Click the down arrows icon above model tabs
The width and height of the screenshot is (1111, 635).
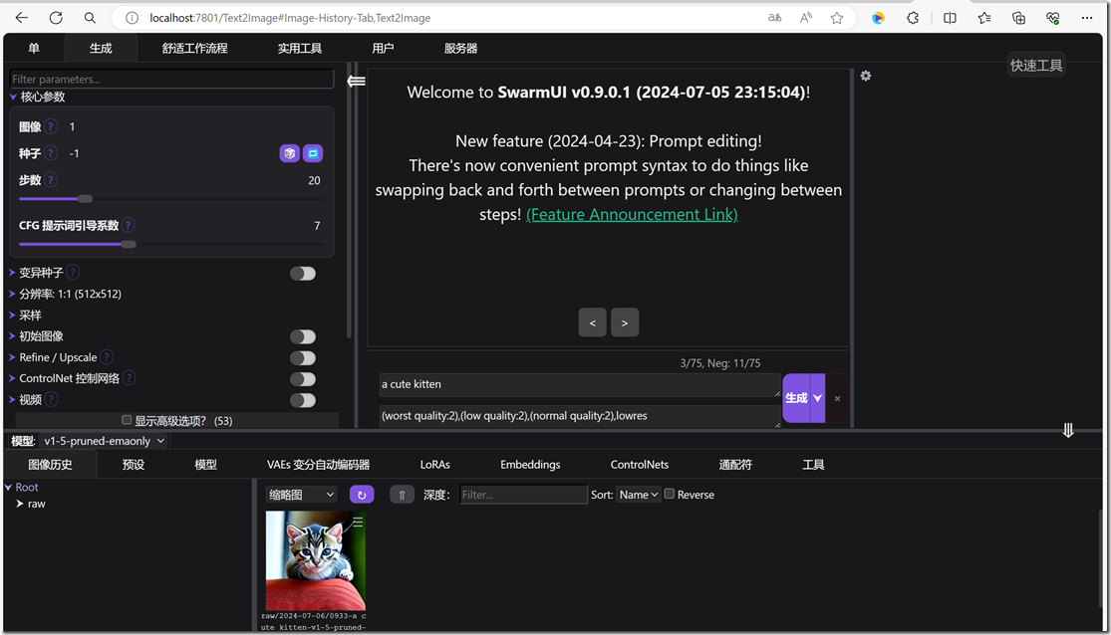1068,430
